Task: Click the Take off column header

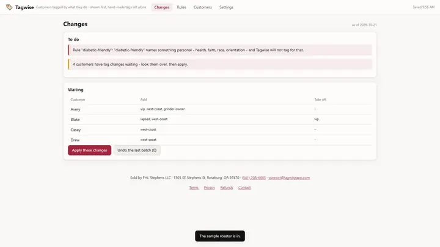Action: [320, 99]
